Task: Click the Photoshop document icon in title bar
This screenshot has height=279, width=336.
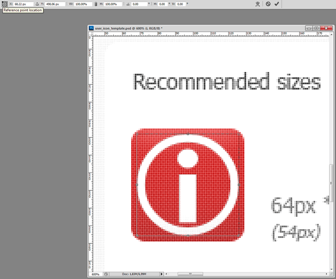Action: (x=92, y=28)
